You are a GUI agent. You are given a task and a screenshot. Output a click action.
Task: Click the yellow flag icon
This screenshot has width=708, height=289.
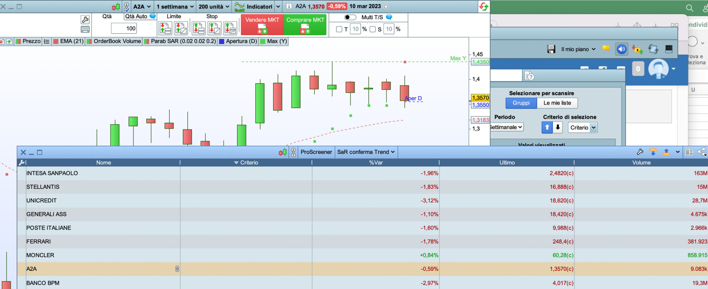pyautogui.click(x=606, y=49)
